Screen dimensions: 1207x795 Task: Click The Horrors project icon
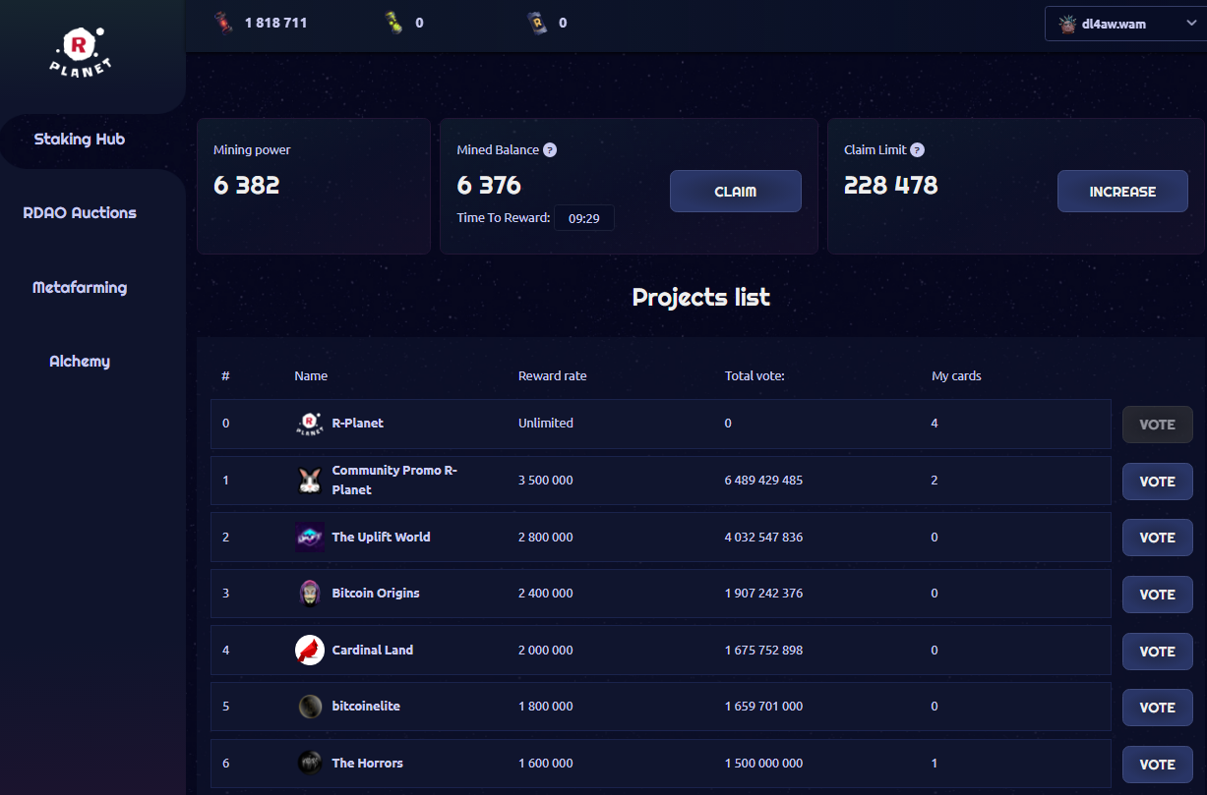tap(310, 764)
